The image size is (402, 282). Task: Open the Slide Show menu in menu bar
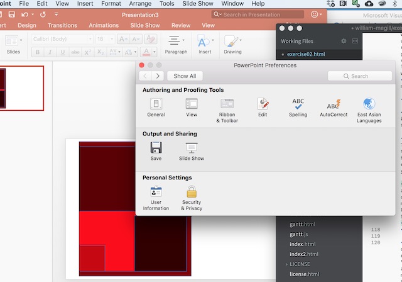click(197, 4)
